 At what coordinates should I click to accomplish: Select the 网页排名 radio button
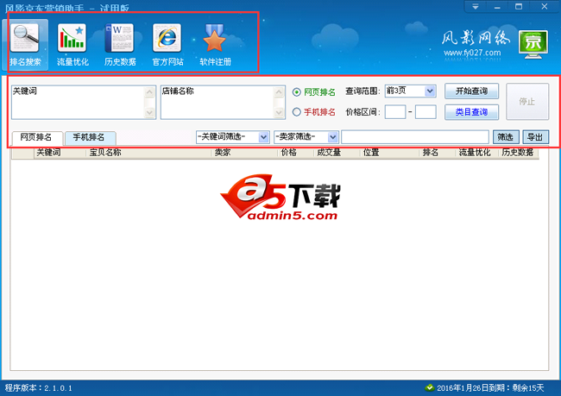tap(296, 92)
